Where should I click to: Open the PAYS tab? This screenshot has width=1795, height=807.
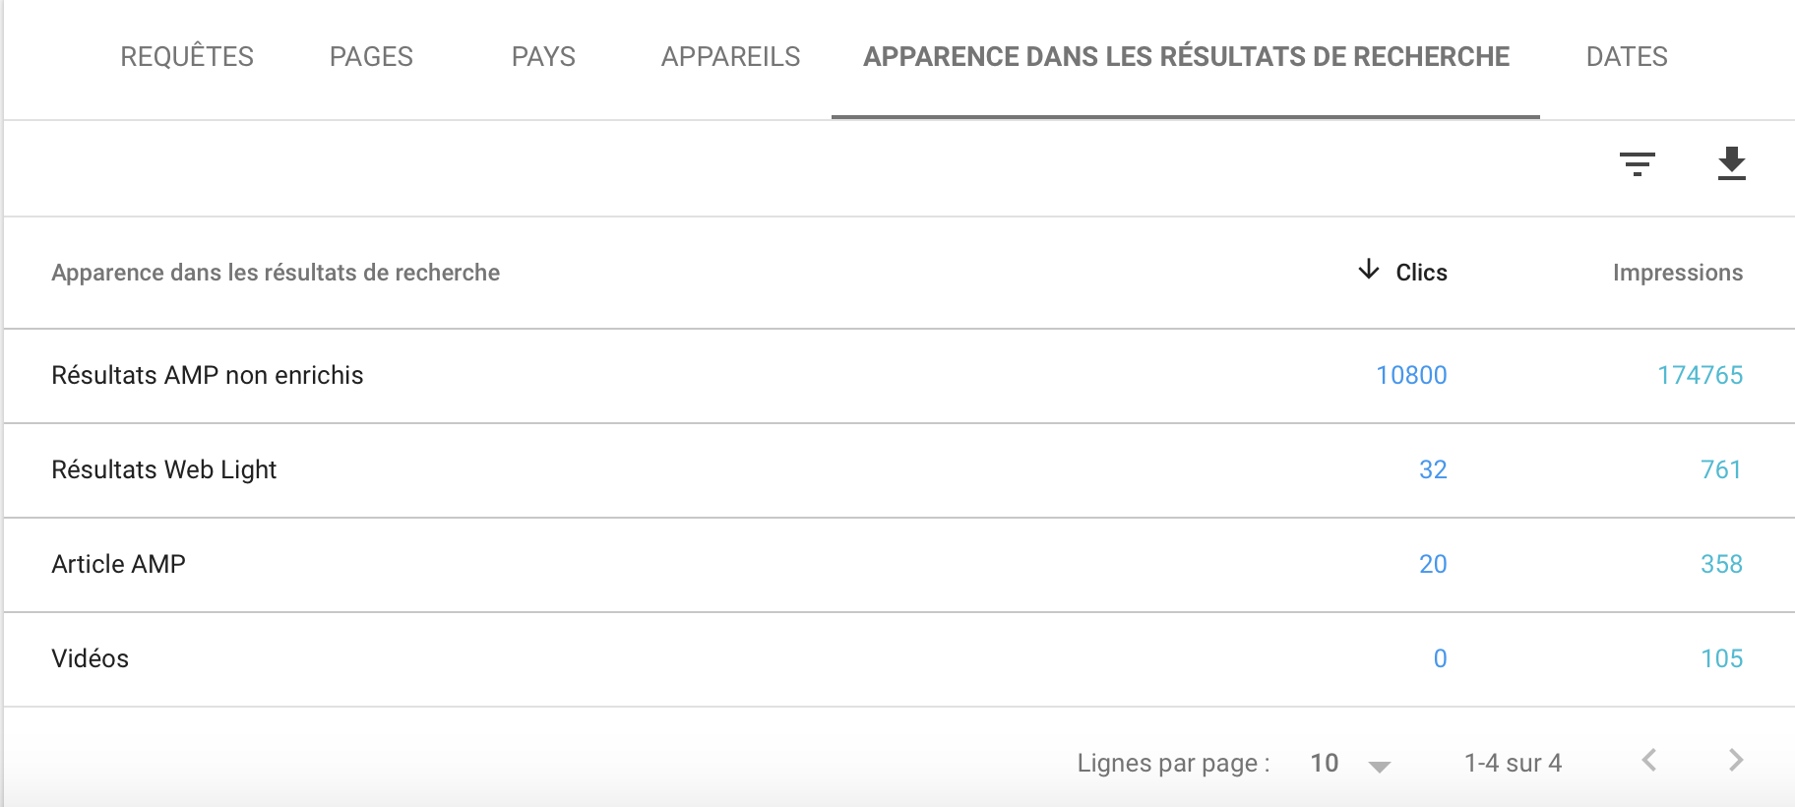point(543,57)
